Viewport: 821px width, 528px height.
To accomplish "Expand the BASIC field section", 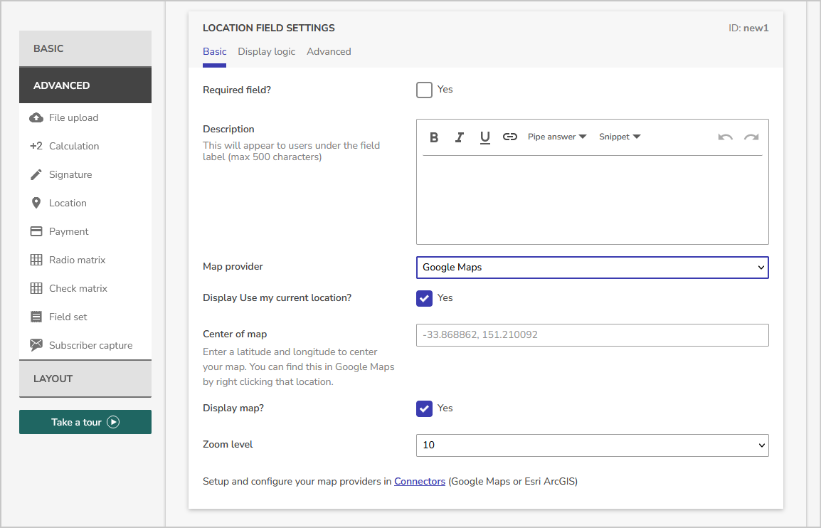I will [85, 48].
